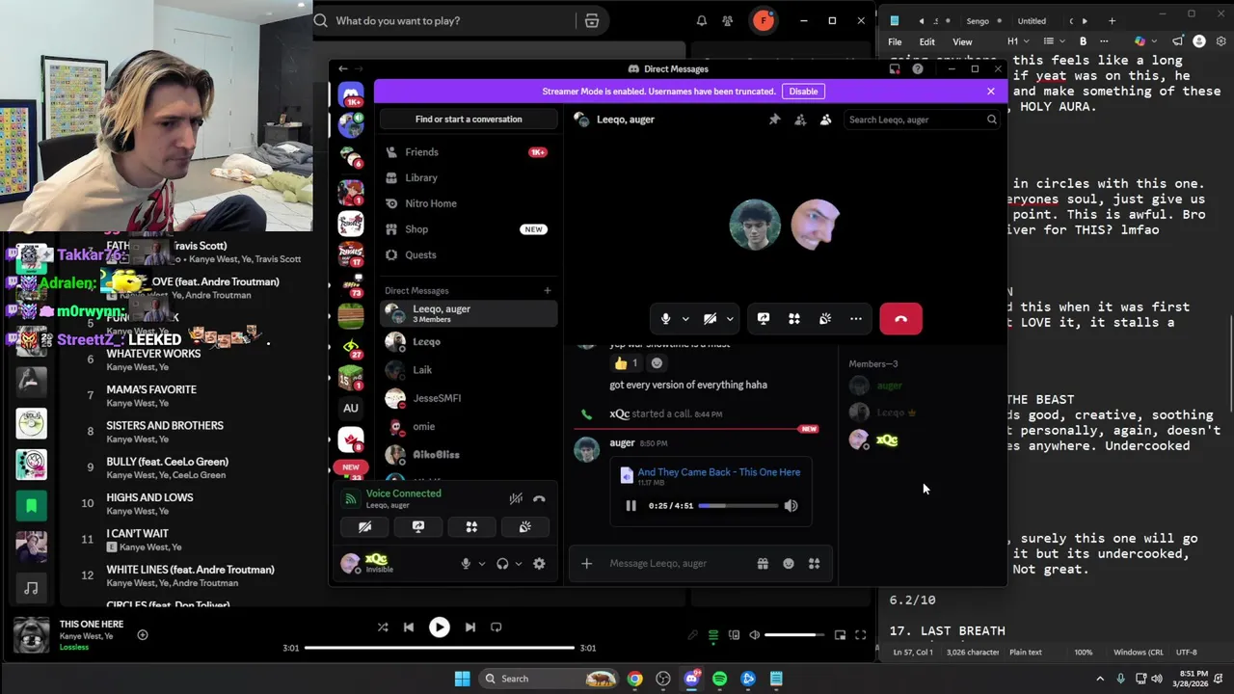
Task: Toggle repeat in music player
Action: click(x=496, y=627)
